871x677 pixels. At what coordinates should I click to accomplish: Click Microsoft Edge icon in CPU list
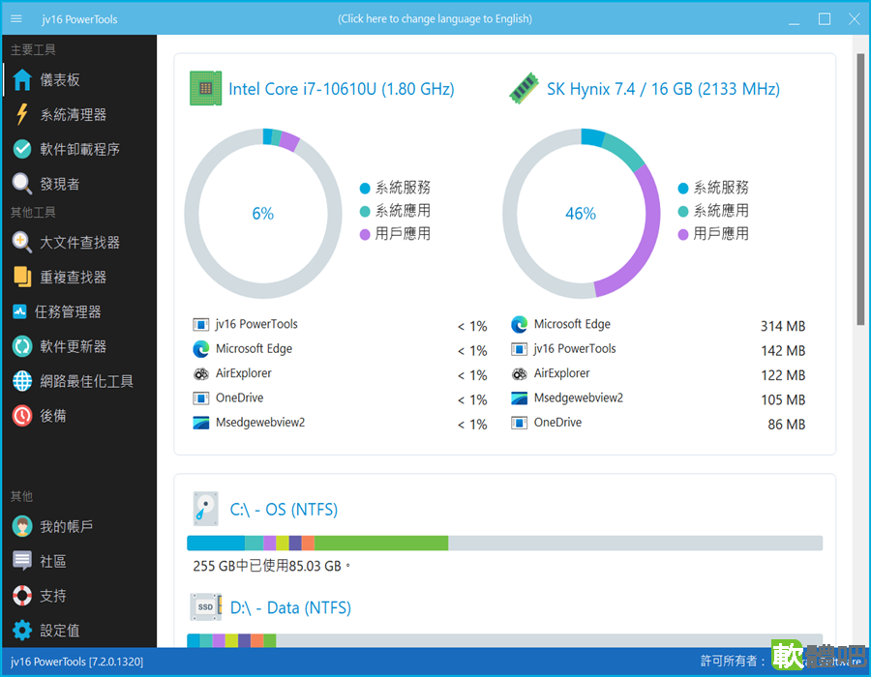click(x=200, y=349)
